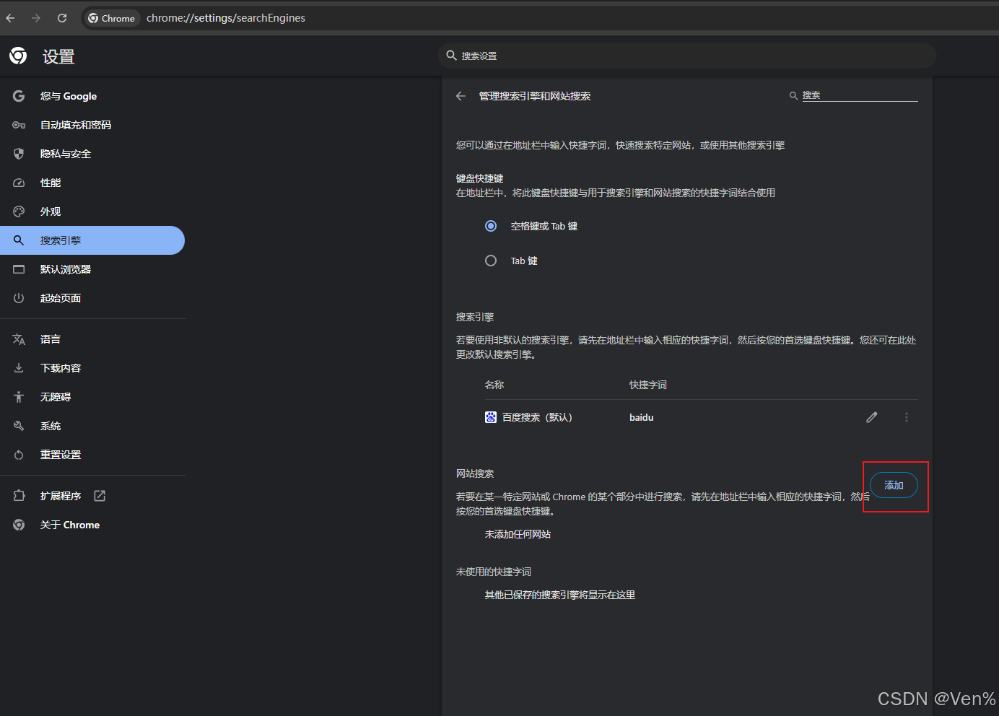Edit 百度搜索 with pencil icon
The height and width of the screenshot is (716, 999).
pyautogui.click(x=872, y=417)
